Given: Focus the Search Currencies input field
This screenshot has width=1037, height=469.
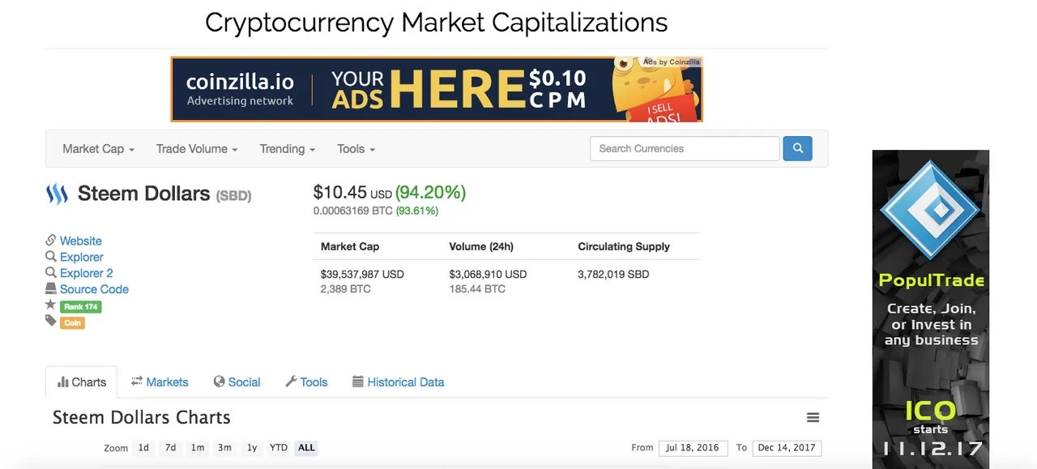Looking at the screenshot, I should point(685,148).
